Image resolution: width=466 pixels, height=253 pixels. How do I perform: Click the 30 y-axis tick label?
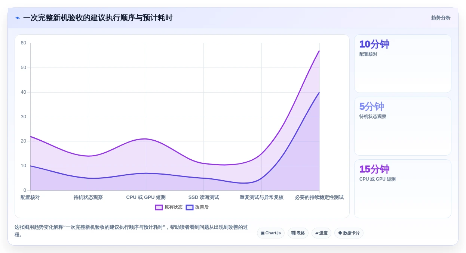[x=24, y=117]
